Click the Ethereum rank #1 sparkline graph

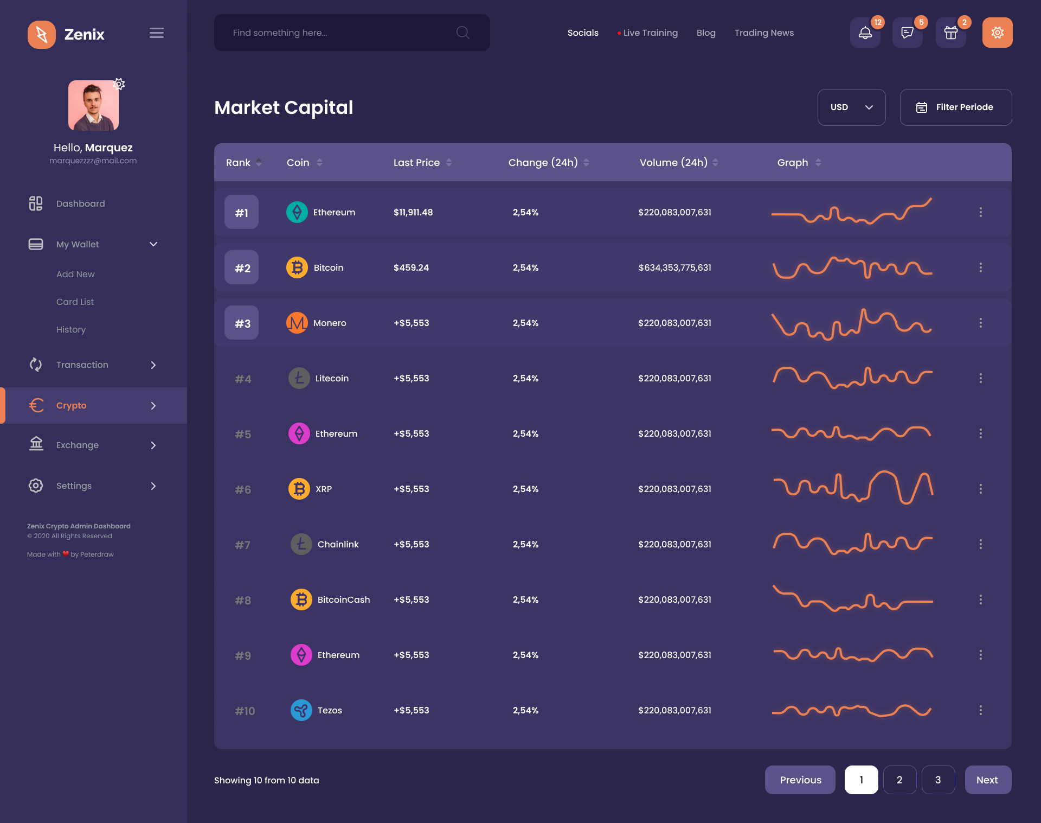tap(851, 212)
